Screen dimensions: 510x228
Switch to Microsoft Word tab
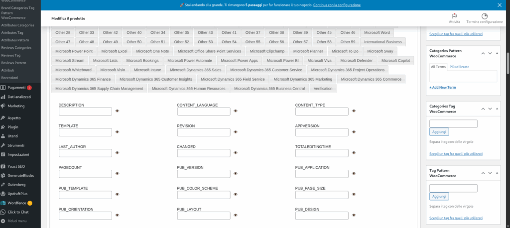point(377,32)
